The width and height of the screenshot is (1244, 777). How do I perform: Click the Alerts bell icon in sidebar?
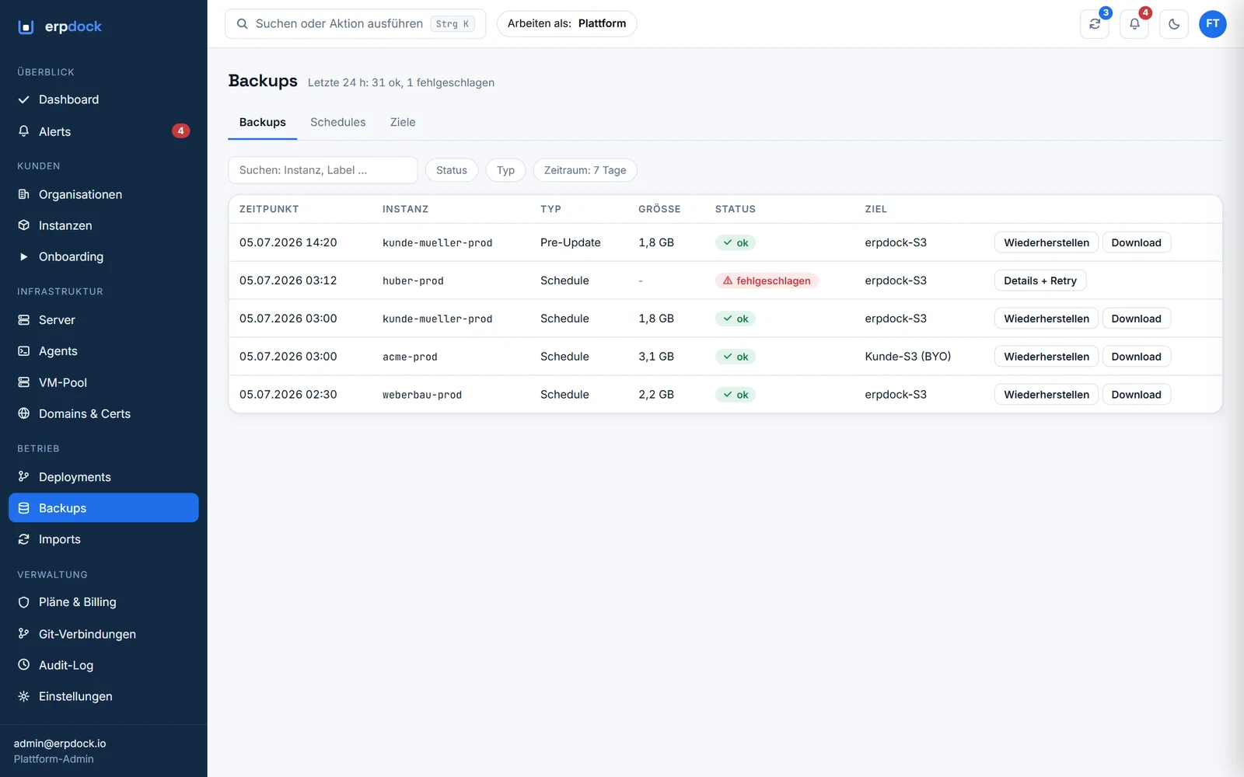tap(24, 131)
